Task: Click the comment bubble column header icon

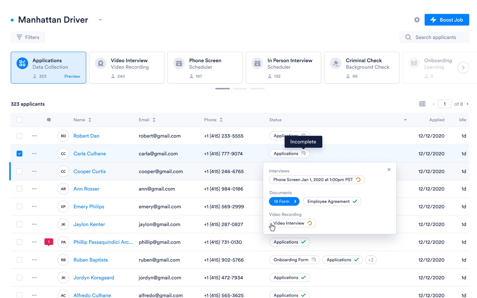Action: (x=49, y=120)
